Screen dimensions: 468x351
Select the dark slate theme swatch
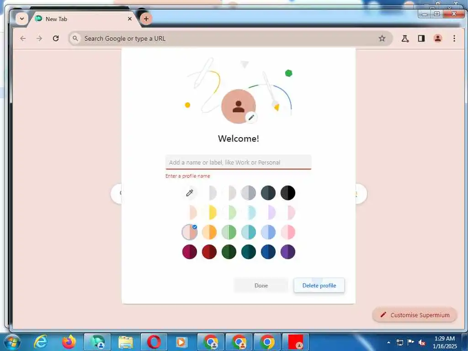(x=268, y=193)
